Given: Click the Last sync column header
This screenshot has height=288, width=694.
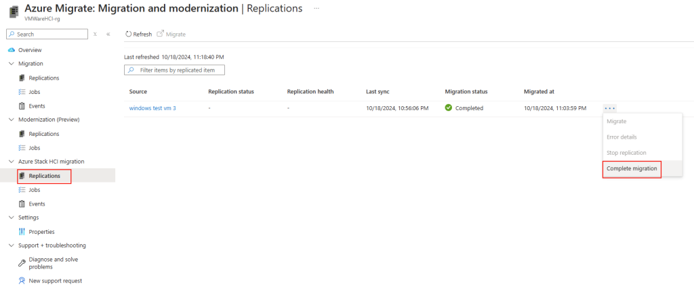Looking at the screenshot, I should point(377,91).
